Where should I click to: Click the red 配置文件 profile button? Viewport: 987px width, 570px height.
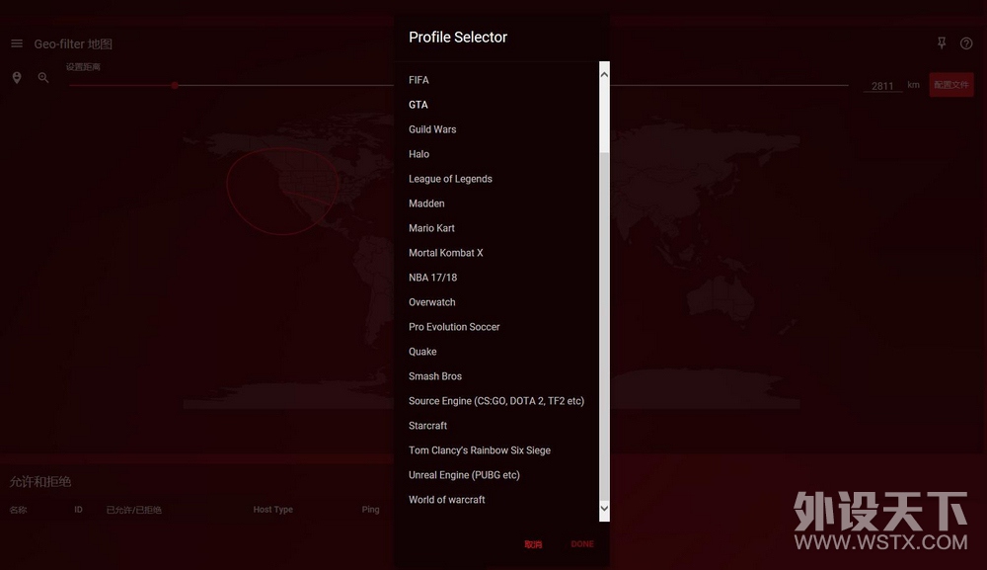[951, 85]
